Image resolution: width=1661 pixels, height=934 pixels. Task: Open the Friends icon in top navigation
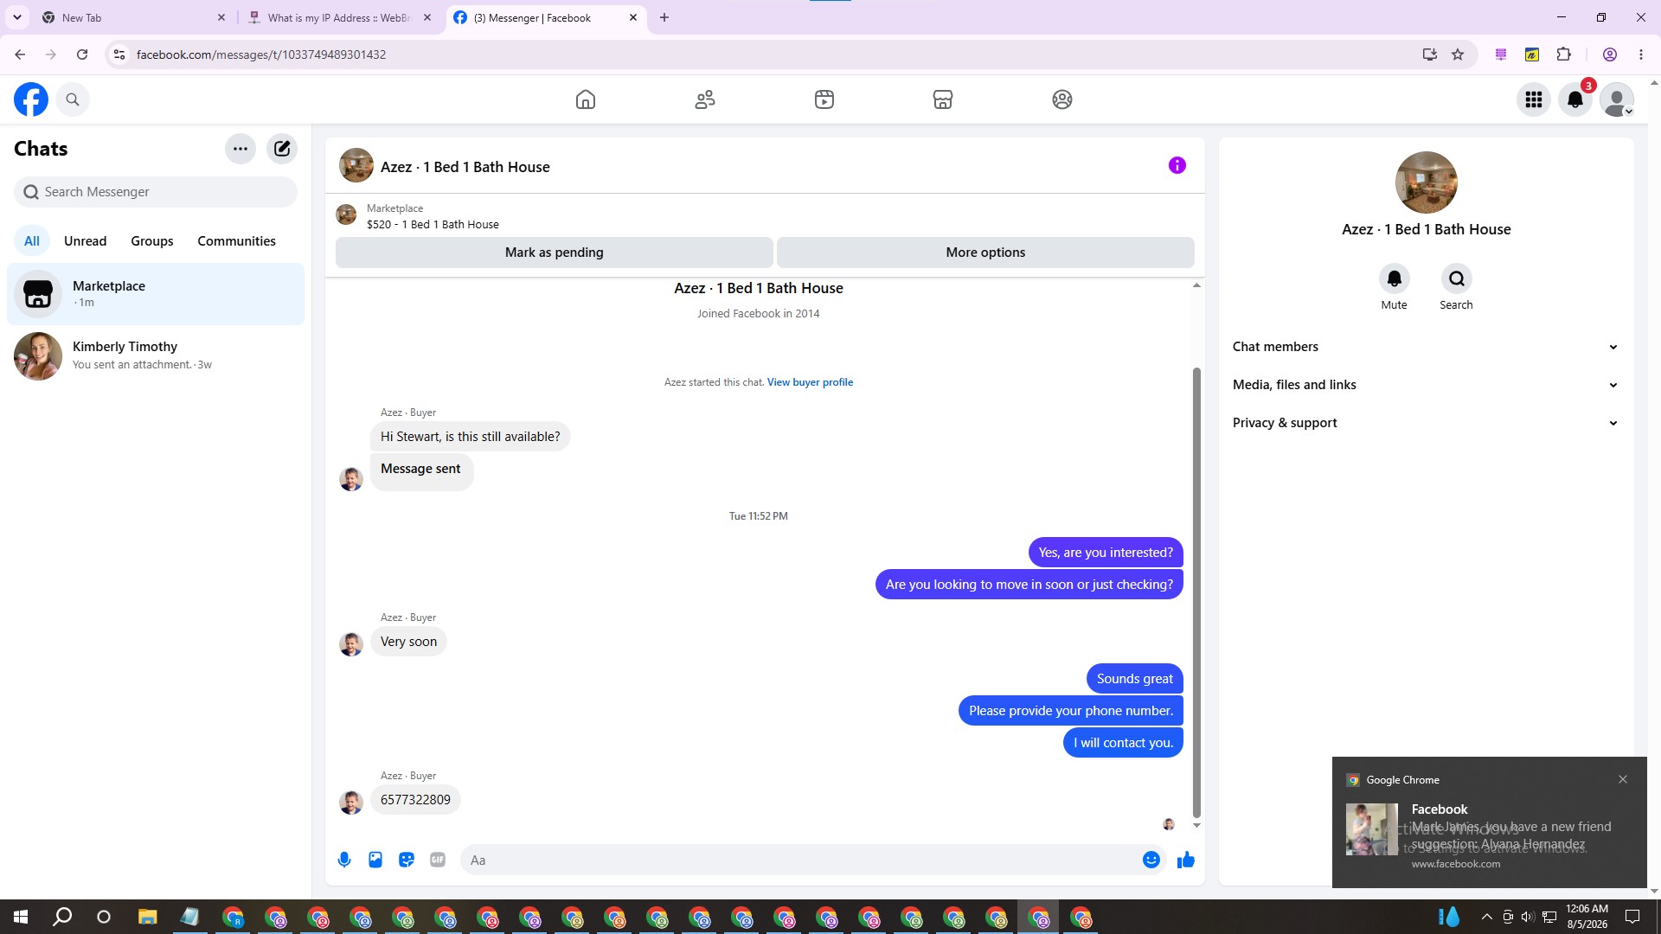coord(705,99)
